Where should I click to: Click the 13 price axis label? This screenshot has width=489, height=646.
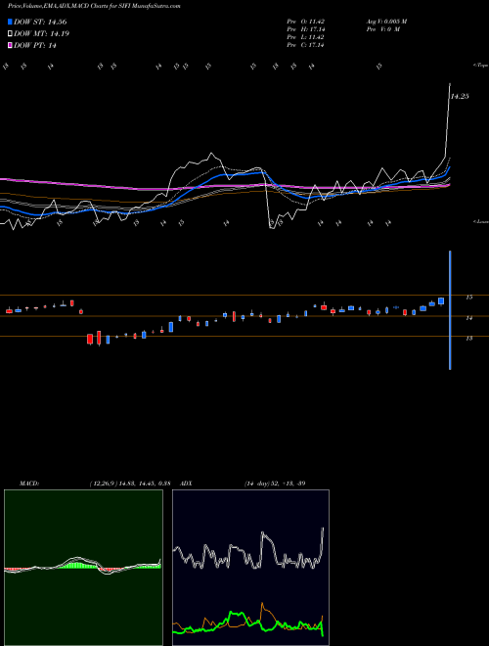coord(468,339)
